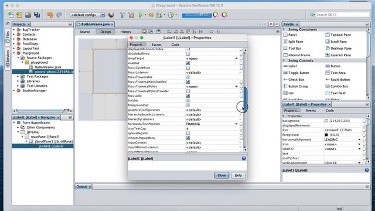This screenshot has height=211, width=375.
Task: Toggle the ignoreRepaint checkbox
Action: [x=188, y=133]
